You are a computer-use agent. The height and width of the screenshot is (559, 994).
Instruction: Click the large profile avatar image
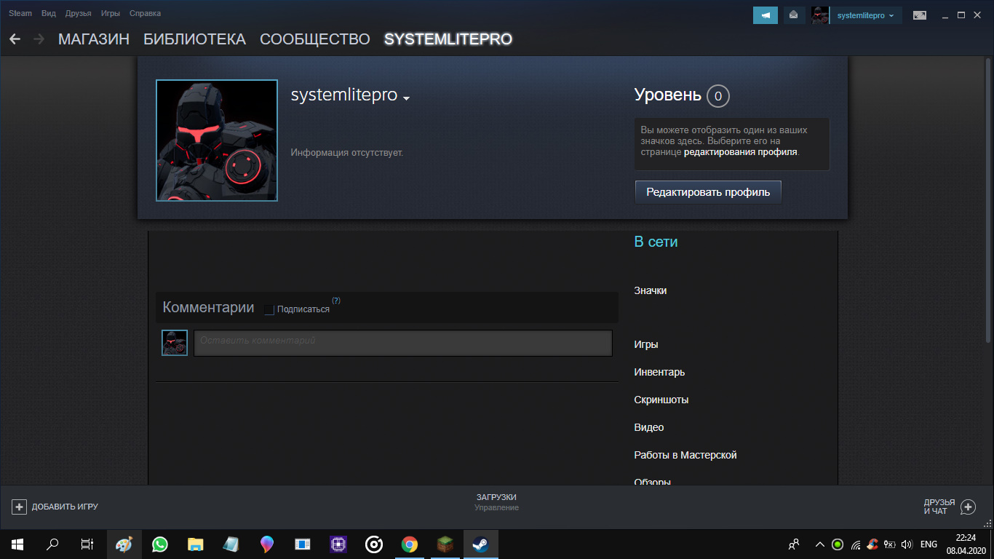(x=217, y=140)
